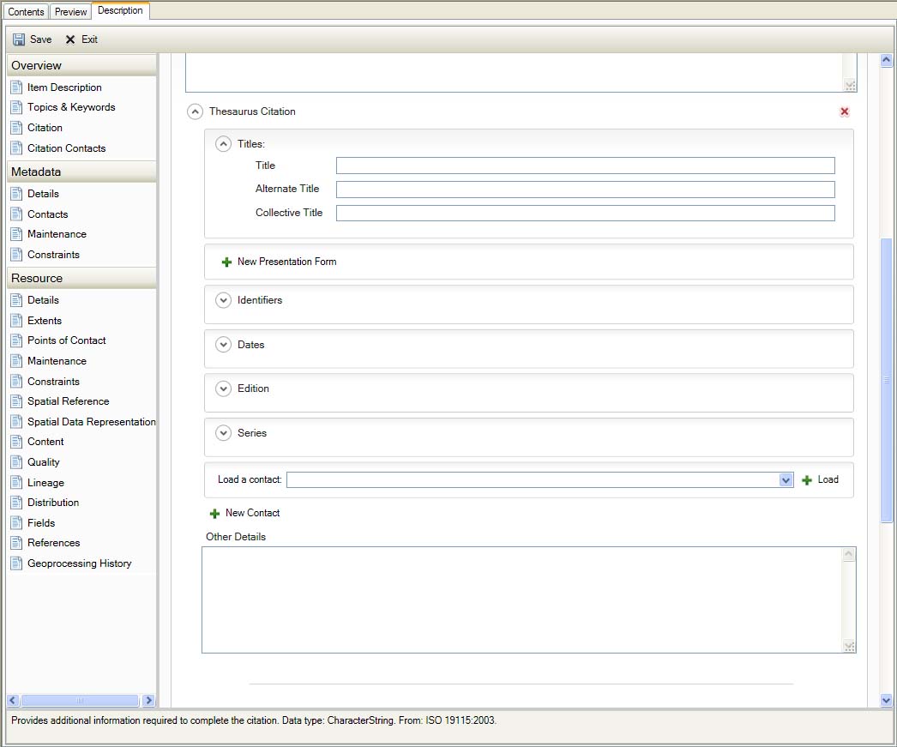This screenshot has width=897, height=747.
Task: Collapse the Titles section
Action: (223, 144)
